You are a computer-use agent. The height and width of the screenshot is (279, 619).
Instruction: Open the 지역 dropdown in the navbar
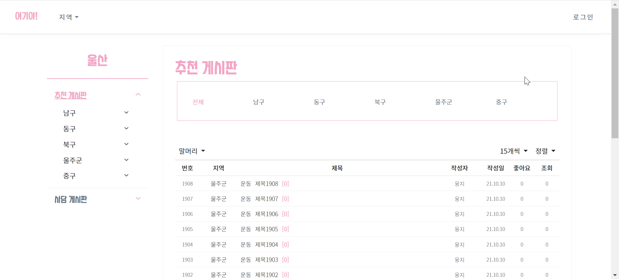(x=69, y=17)
